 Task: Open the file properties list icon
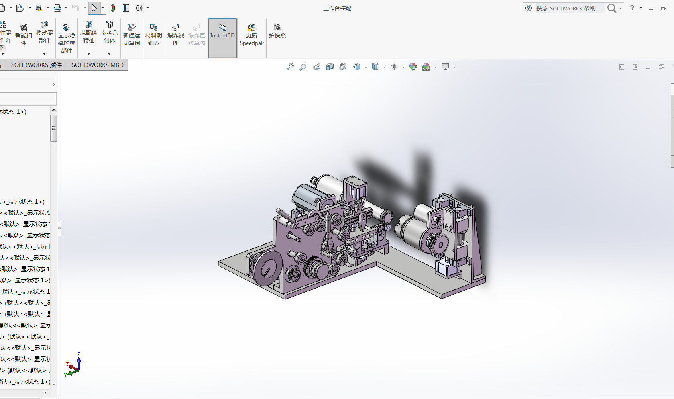point(126,8)
